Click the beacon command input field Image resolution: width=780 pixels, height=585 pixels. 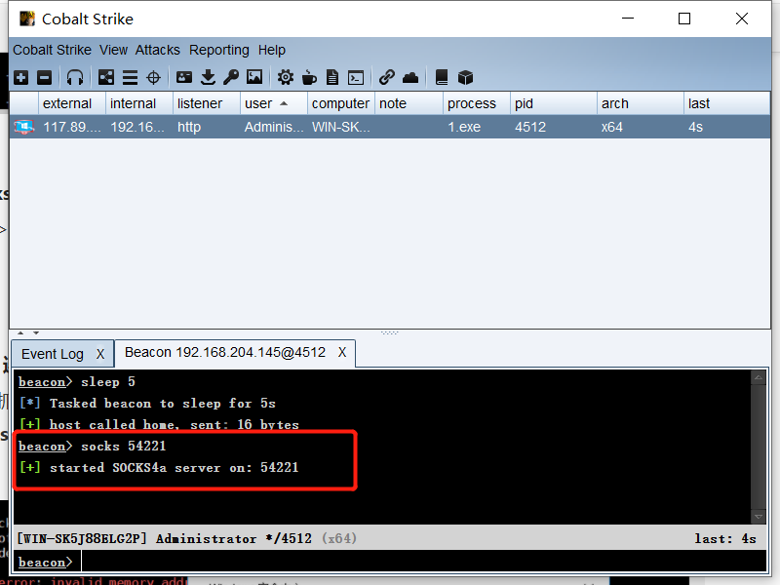(423, 562)
